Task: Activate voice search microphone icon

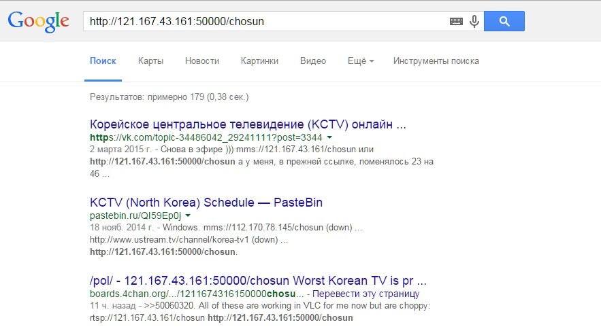Action: coord(474,22)
